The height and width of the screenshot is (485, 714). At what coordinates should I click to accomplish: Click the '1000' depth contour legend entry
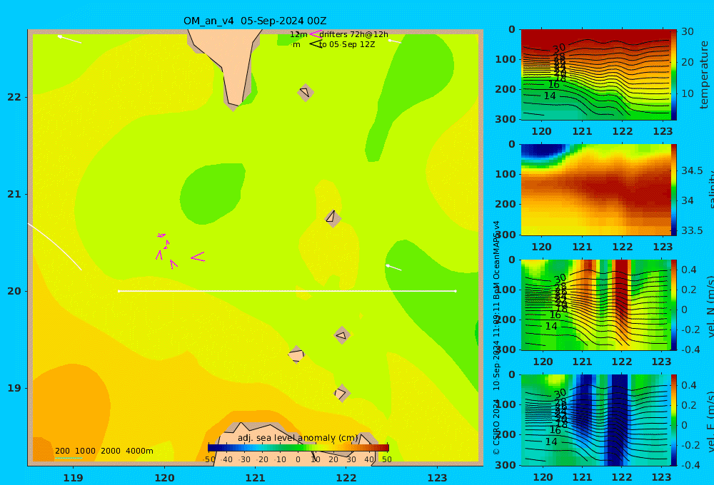tap(85, 451)
